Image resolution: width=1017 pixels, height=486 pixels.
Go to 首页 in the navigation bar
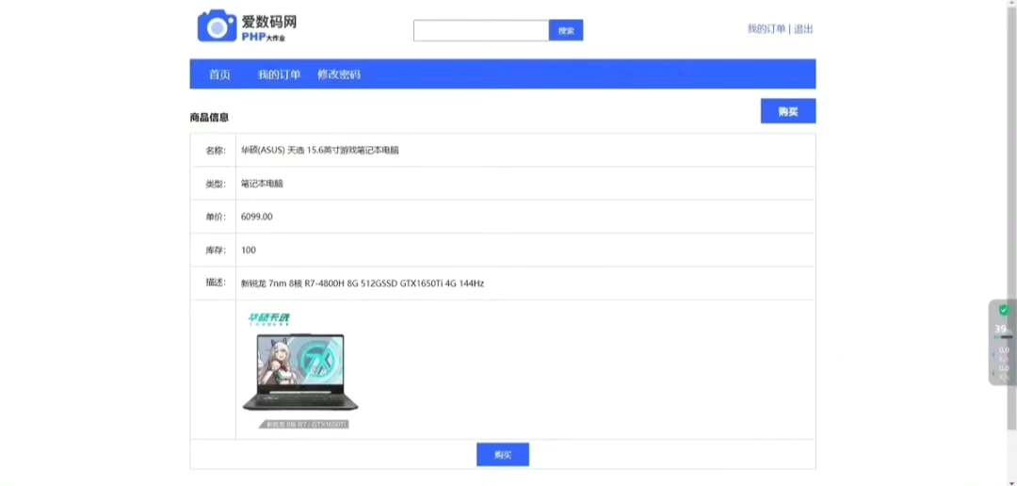point(219,74)
